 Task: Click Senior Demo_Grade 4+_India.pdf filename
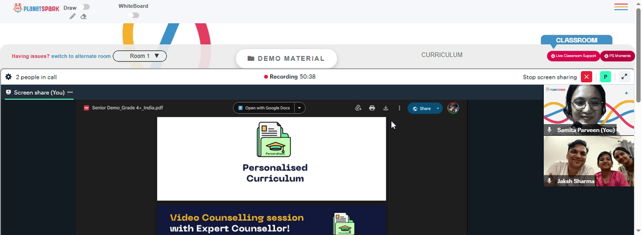[x=127, y=108]
